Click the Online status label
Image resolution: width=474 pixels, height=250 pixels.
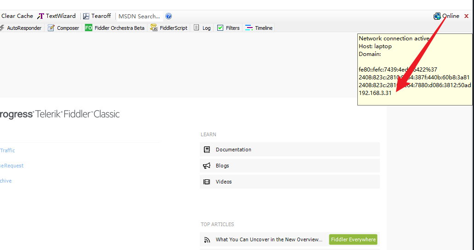tap(451, 16)
